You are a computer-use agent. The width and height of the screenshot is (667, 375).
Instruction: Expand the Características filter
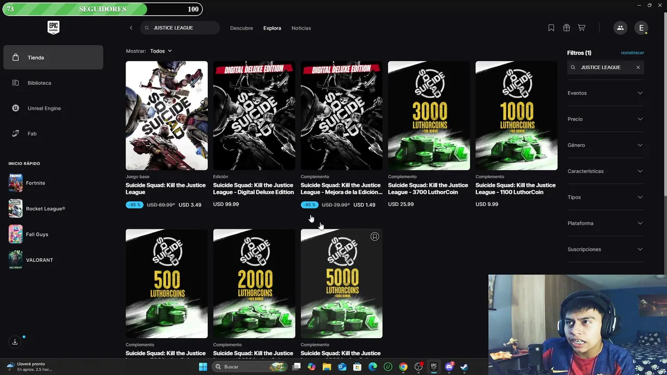click(x=606, y=171)
